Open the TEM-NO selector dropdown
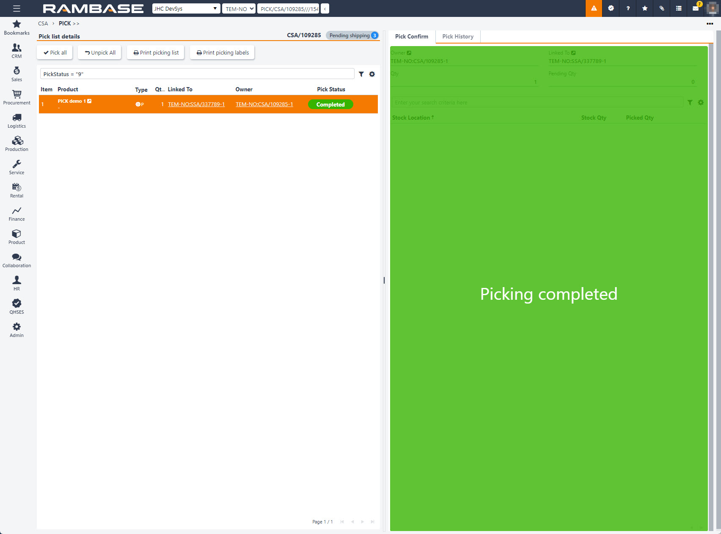This screenshot has width=721, height=534. (x=238, y=8)
